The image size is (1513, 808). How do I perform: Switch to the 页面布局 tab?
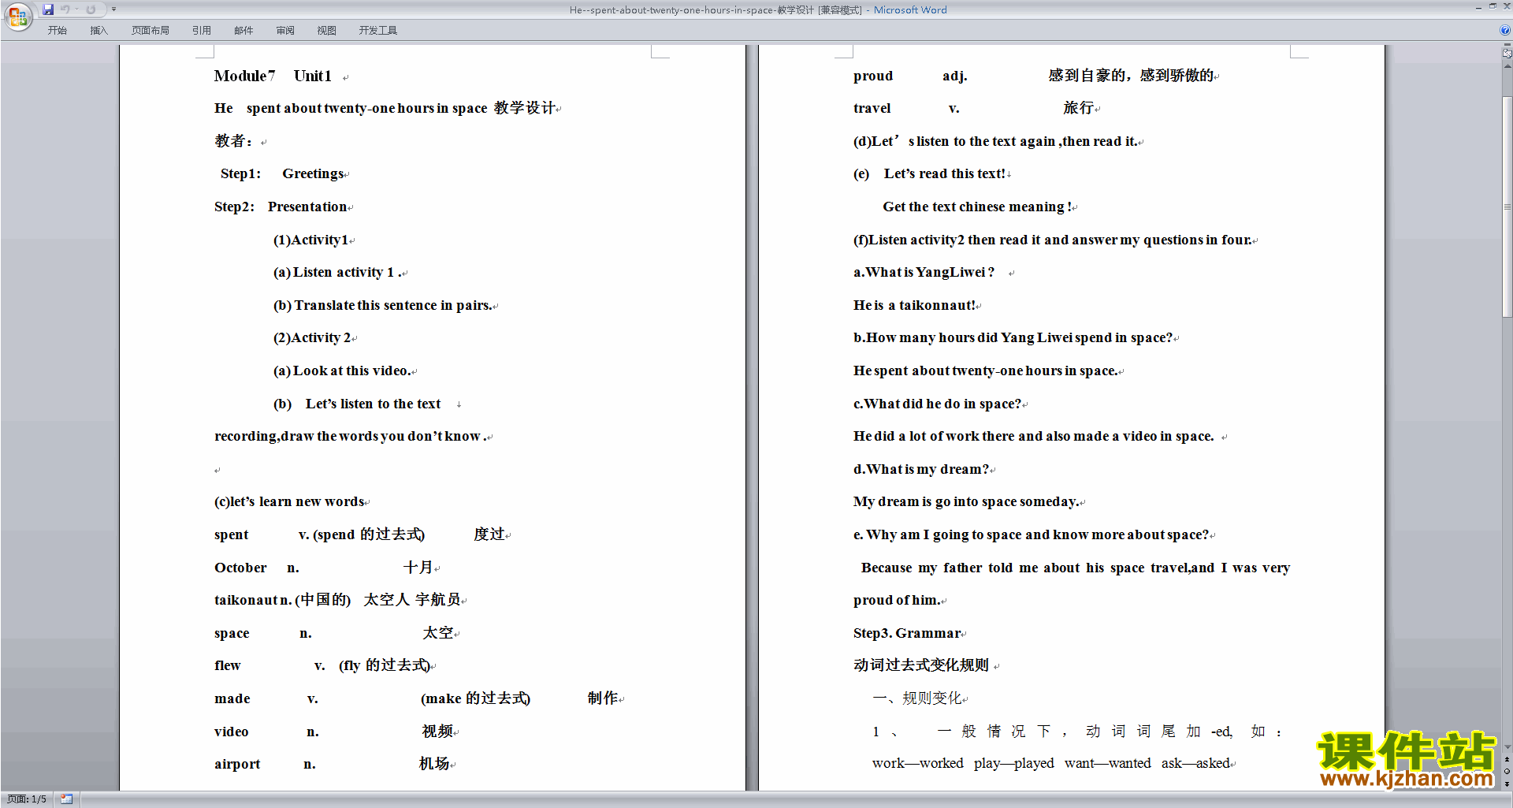tap(151, 31)
